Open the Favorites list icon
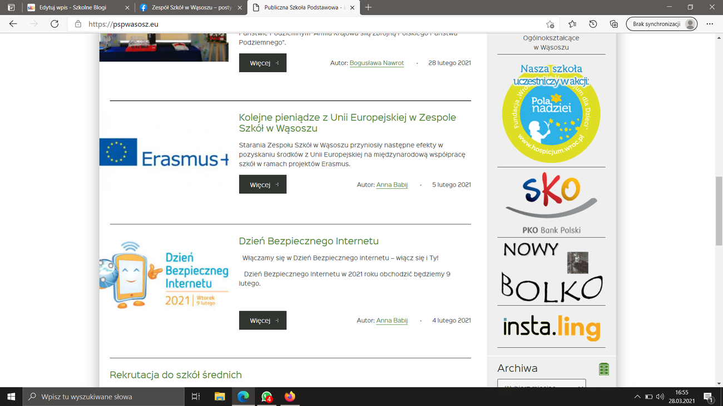Image resolution: width=723 pixels, height=406 pixels. point(572,24)
